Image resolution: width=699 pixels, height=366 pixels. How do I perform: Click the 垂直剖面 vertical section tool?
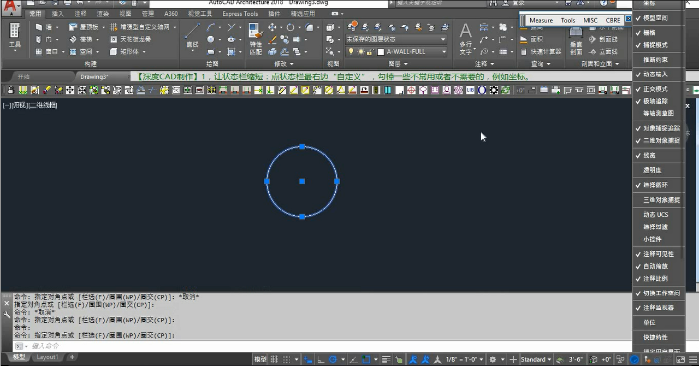(x=576, y=41)
